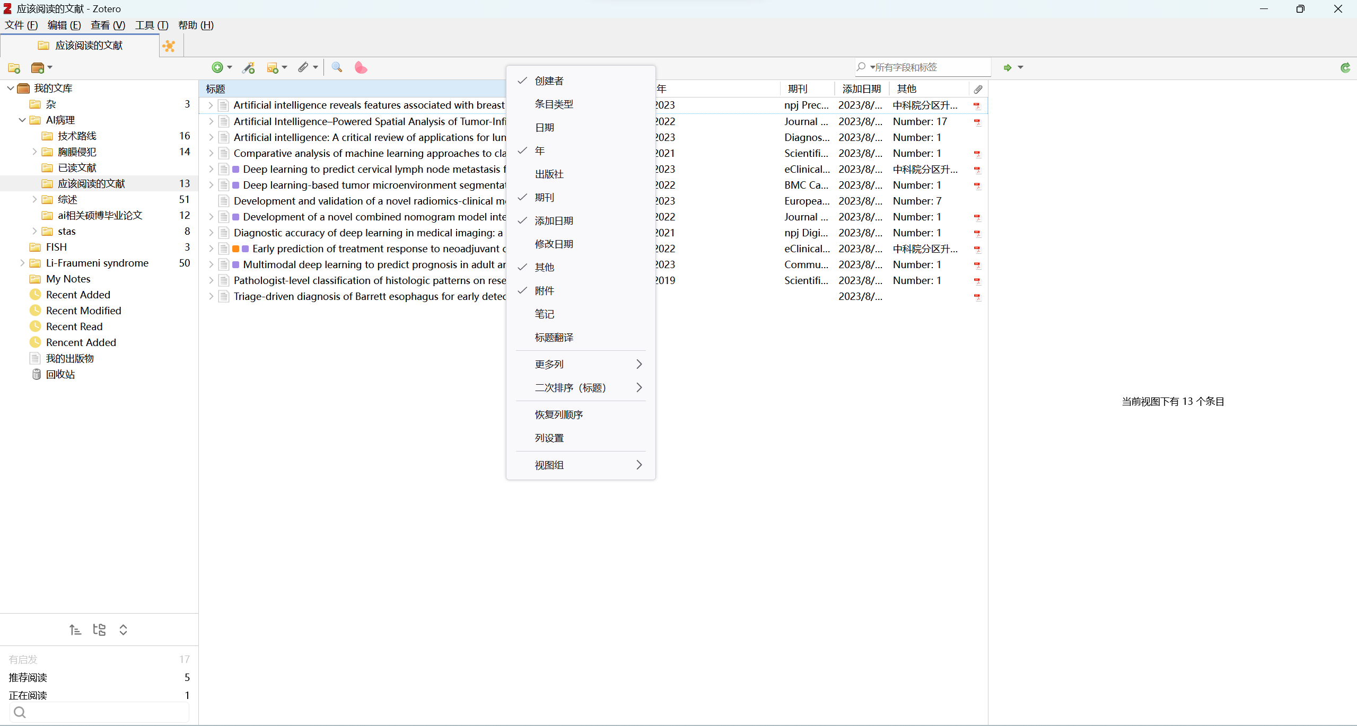Enable the 日期 column
1357x726 pixels.
545,127
